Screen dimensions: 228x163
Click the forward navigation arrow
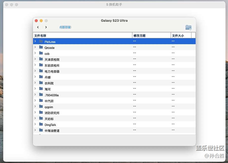(46, 27)
